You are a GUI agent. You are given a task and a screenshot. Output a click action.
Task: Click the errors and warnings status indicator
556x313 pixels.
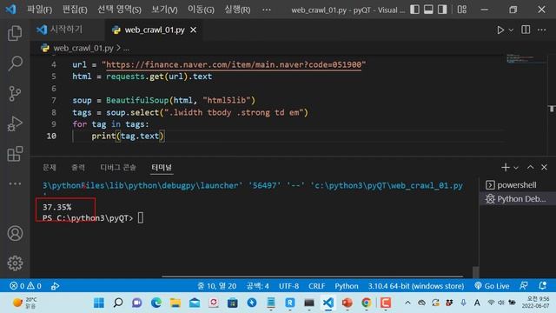click(x=25, y=286)
